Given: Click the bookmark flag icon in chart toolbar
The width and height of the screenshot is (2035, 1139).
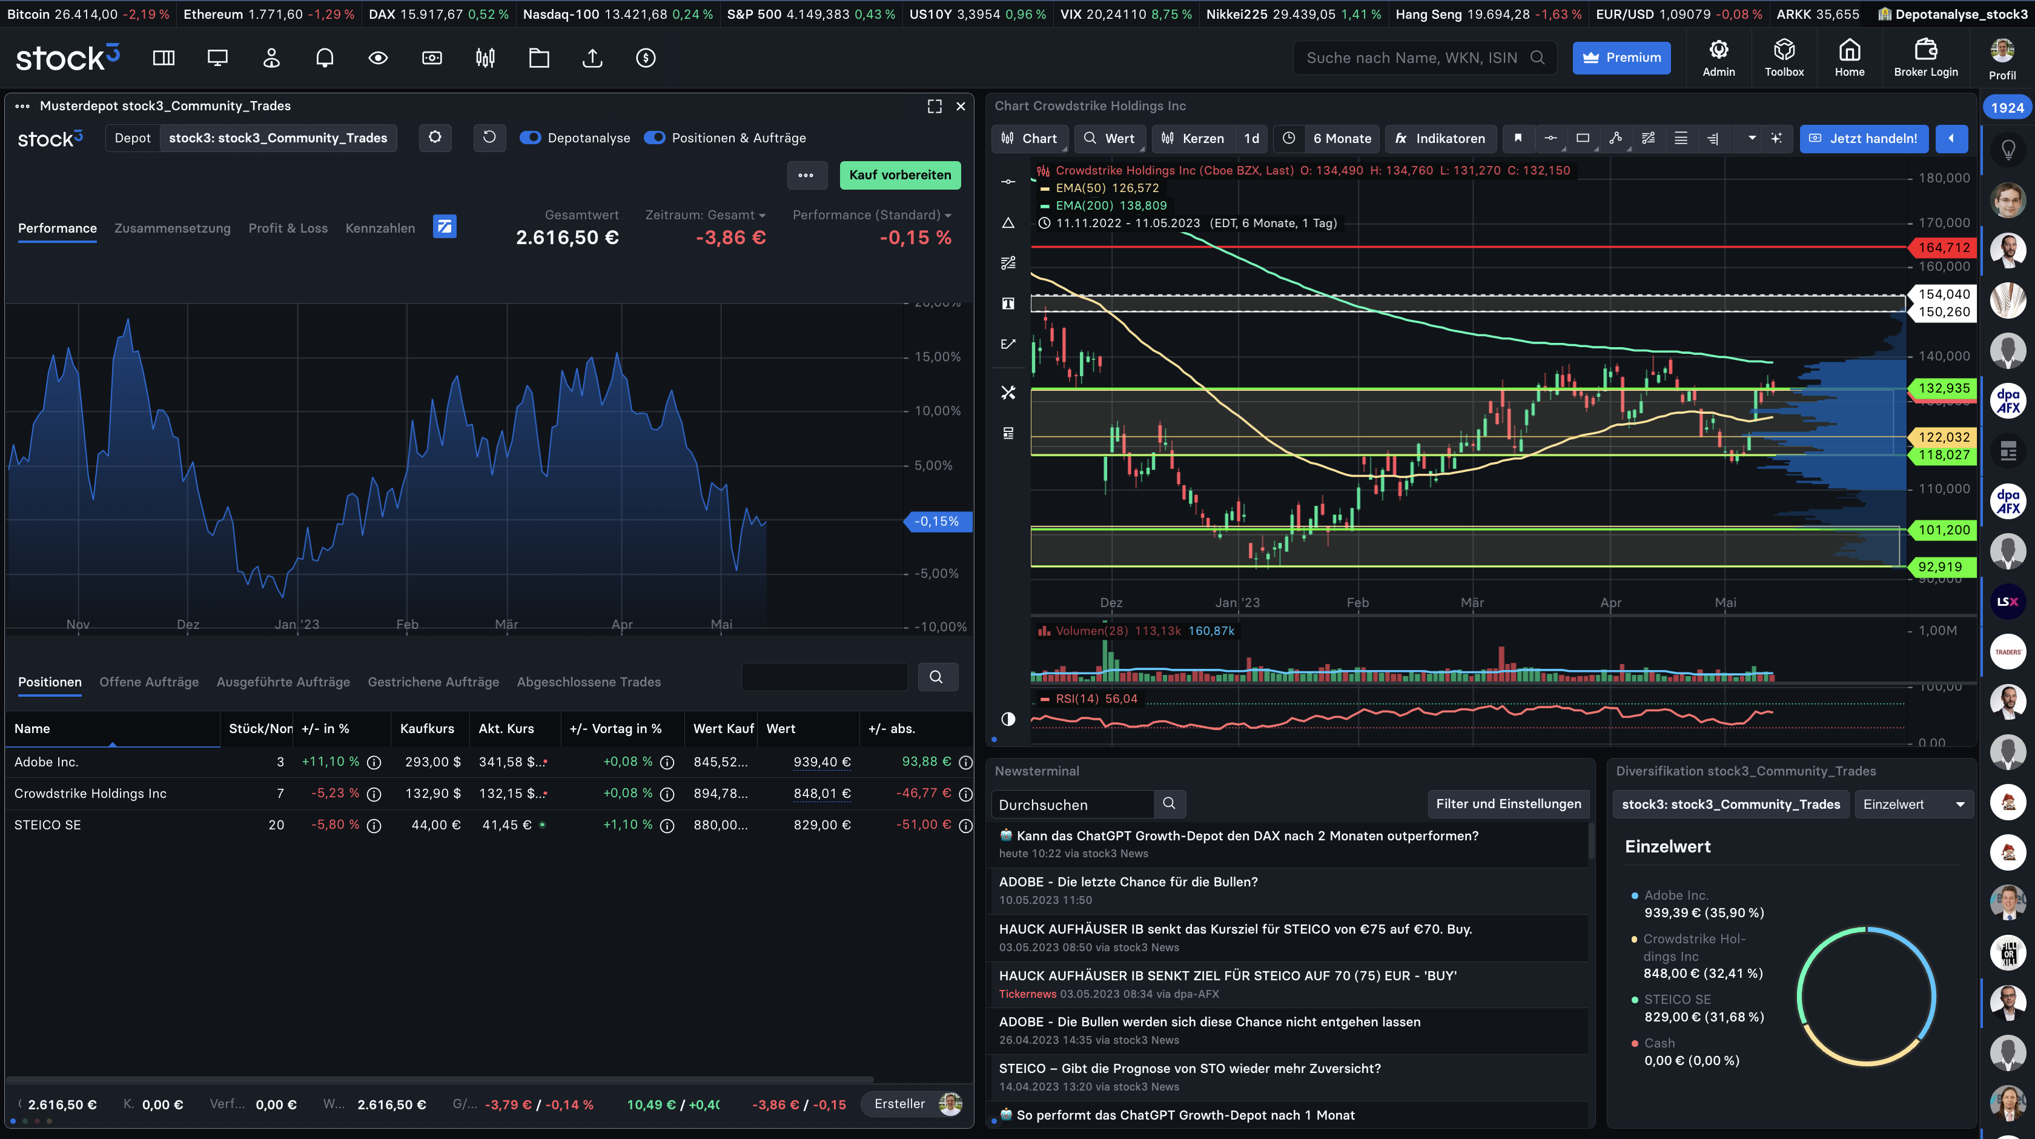Looking at the screenshot, I should pos(1518,138).
